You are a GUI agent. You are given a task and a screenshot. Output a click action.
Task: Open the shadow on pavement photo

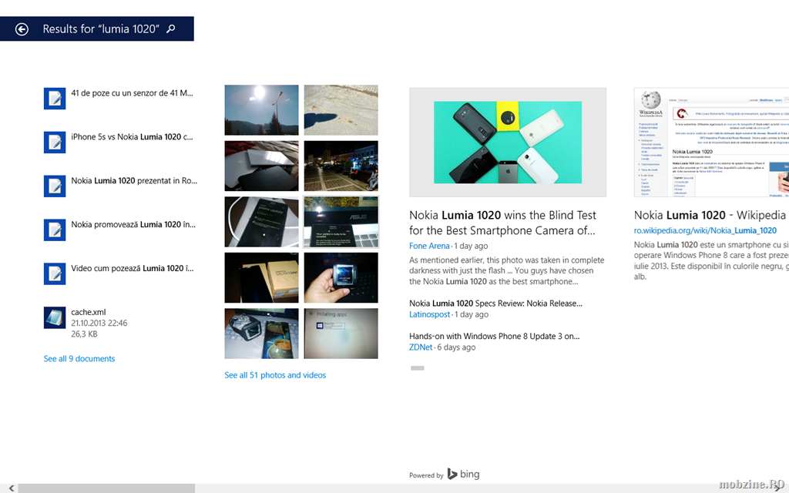click(x=341, y=109)
